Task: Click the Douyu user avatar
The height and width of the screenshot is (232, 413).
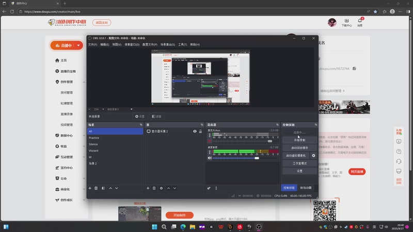Action: point(332,22)
